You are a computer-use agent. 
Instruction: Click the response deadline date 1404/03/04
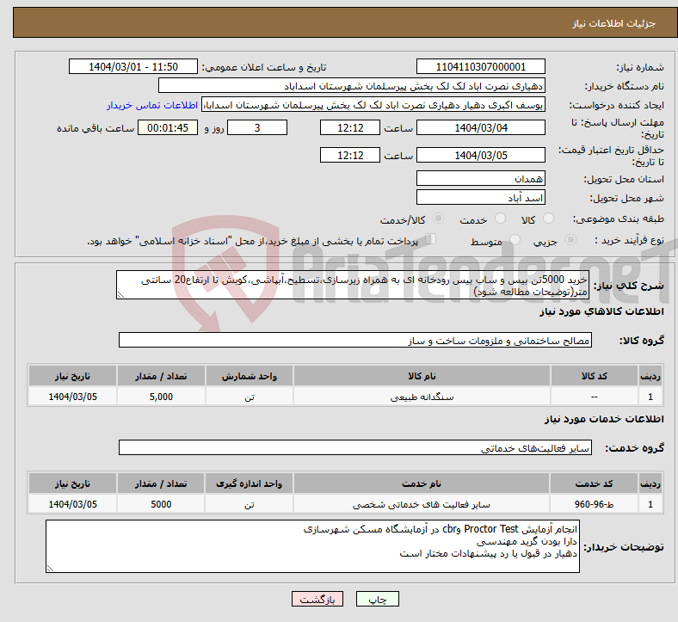pyautogui.click(x=480, y=127)
